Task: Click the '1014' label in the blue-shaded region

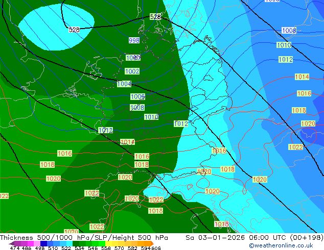Action: (x=302, y=77)
